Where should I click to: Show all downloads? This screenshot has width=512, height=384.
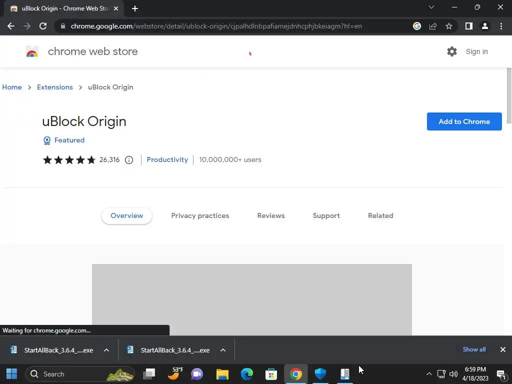click(474, 349)
